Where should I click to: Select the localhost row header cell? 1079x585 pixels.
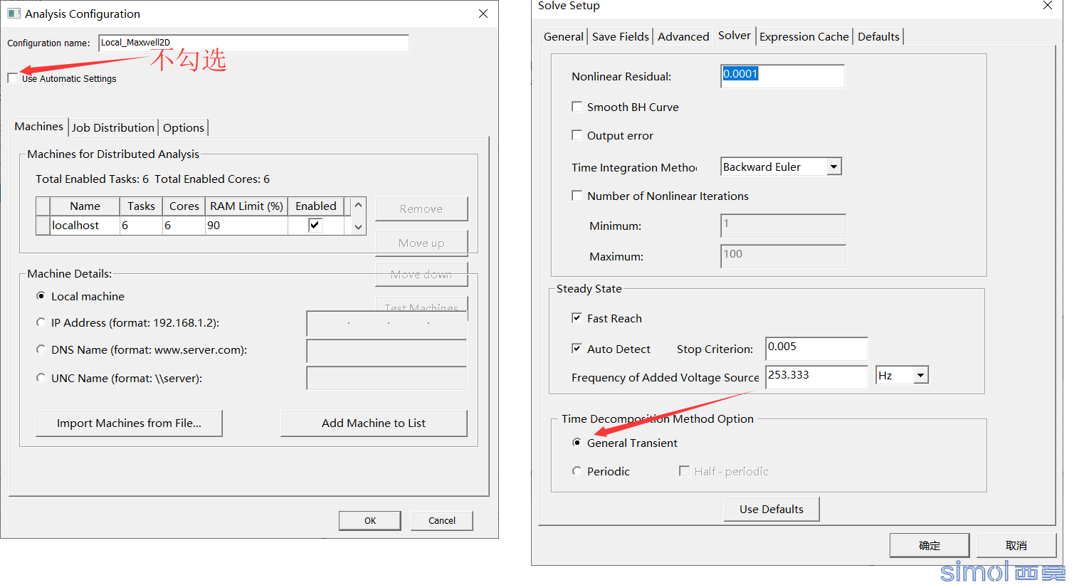[x=43, y=226]
